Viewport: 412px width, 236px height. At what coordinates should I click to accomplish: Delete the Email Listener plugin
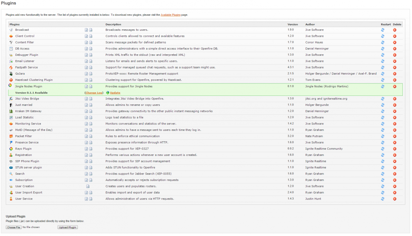click(x=395, y=61)
